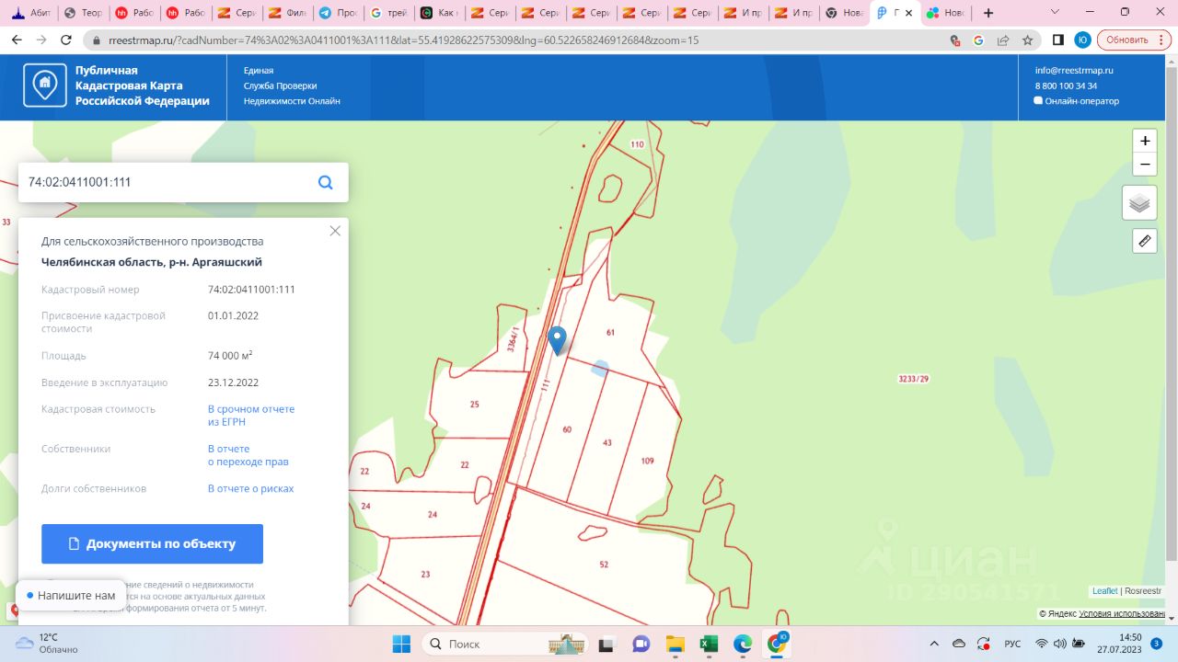This screenshot has width=1178, height=662.
Task: Zoom out the map with minus button
Action: coord(1145,165)
